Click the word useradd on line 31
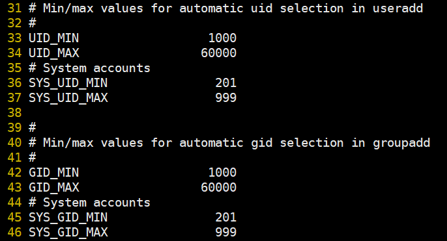This screenshot has width=447, height=241. pos(398,8)
